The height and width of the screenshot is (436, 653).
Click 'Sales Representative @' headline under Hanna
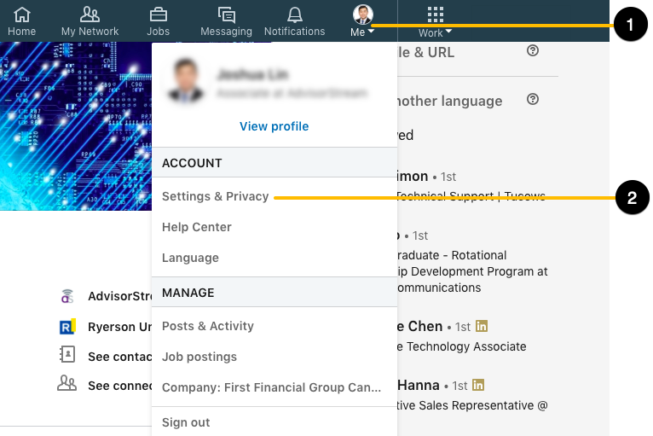coord(472,405)
